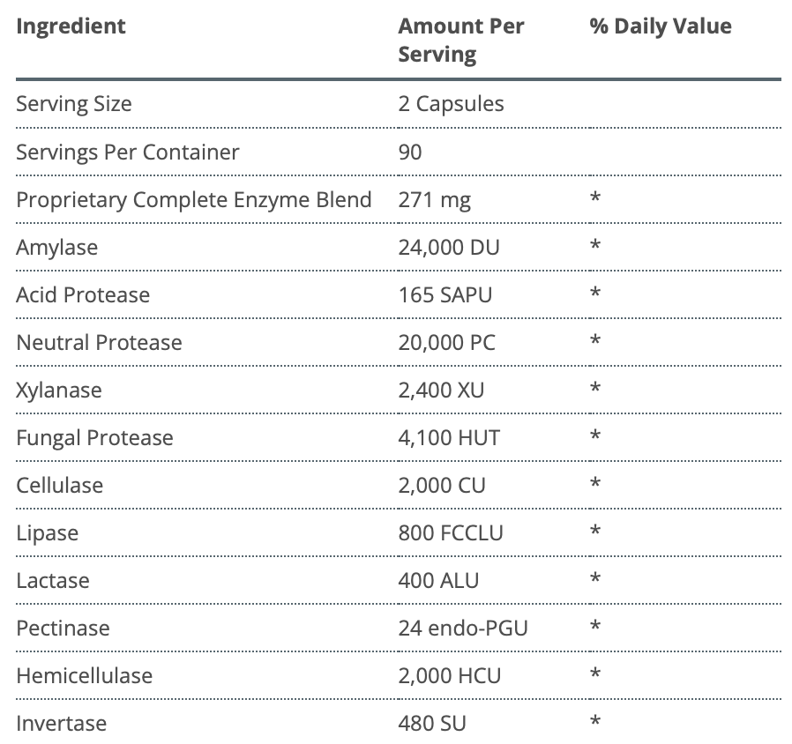Screen dimensions: 792x744
Task: Click the 800 FCCLU amount
Action: tap(451, 532)
